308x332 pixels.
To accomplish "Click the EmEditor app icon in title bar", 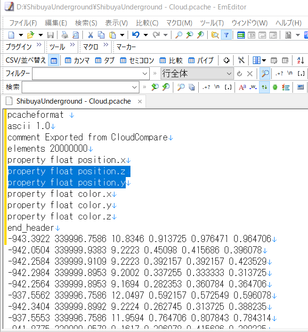I will pyautogui.click(x=9, y=7).
